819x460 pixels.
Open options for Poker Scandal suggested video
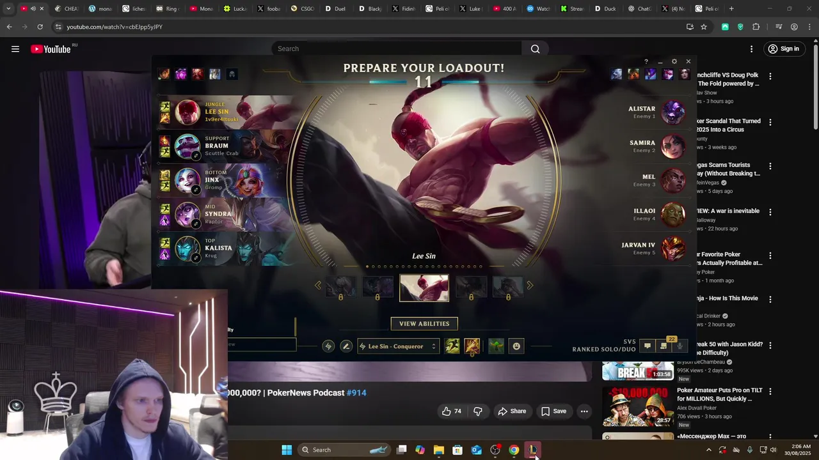click(x=770, y=122)
